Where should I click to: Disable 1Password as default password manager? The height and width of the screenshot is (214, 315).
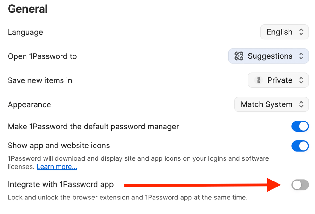pyautogui.click(x=300, y=126)
